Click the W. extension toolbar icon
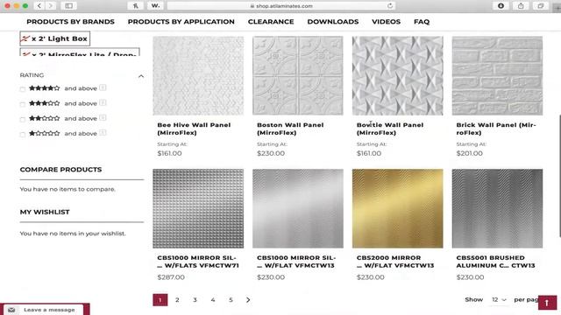 point(155,6)
